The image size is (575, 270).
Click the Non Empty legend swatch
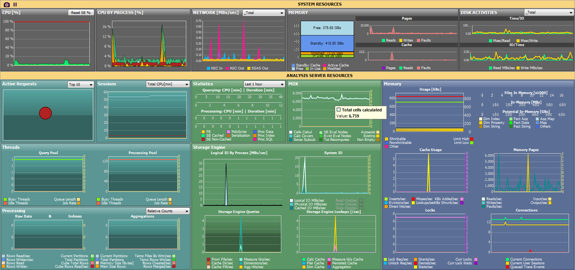[x=378, y=140]
